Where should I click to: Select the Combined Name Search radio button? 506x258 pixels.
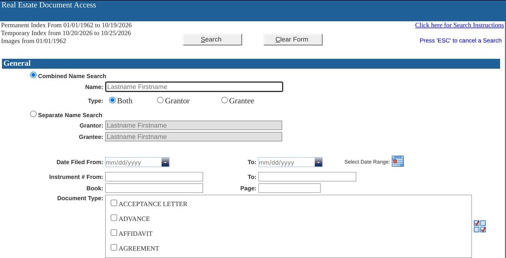[x=33, y=75]
